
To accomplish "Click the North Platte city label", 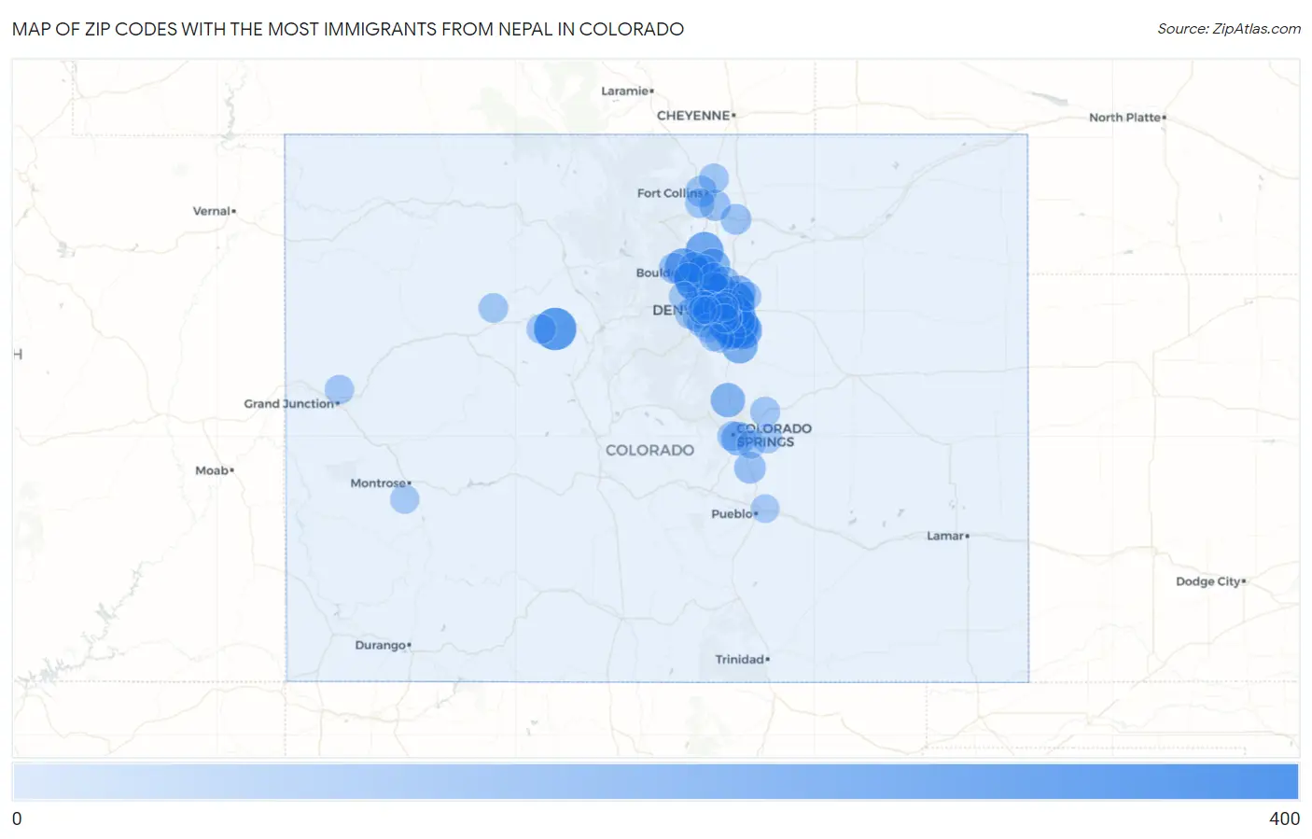I will point(1124,118).
